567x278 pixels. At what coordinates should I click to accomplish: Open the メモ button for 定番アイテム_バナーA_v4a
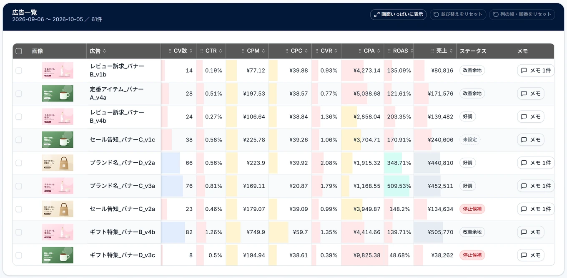pos(531,94)
